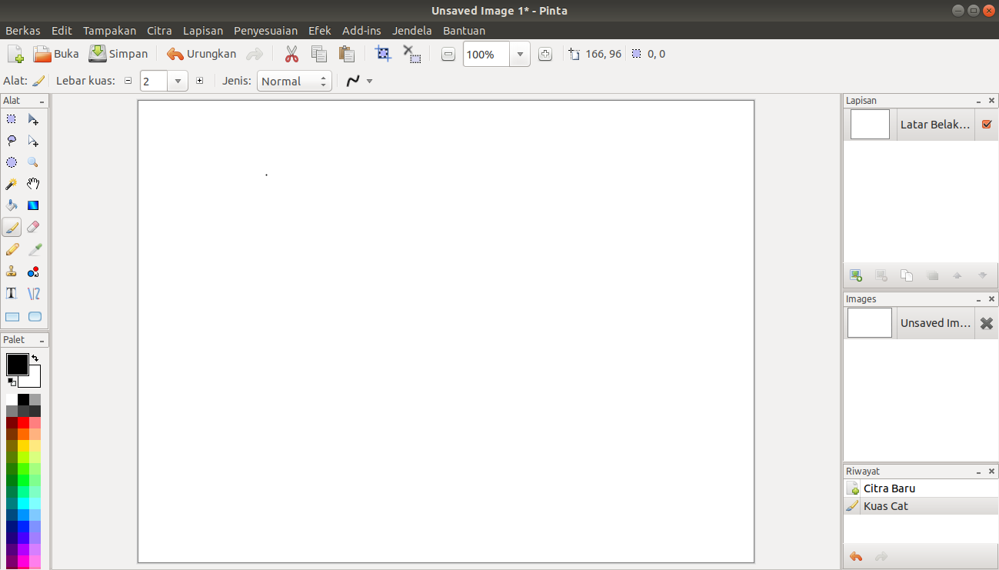Select the Move Selection tool
The height and width of the screenshot is (570, 999).
click(34, 141)
